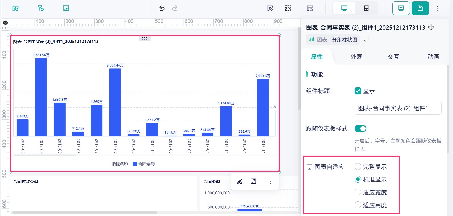Click the 10,817.6万 bar label
The image size is (453, 216).
[41, 55]
